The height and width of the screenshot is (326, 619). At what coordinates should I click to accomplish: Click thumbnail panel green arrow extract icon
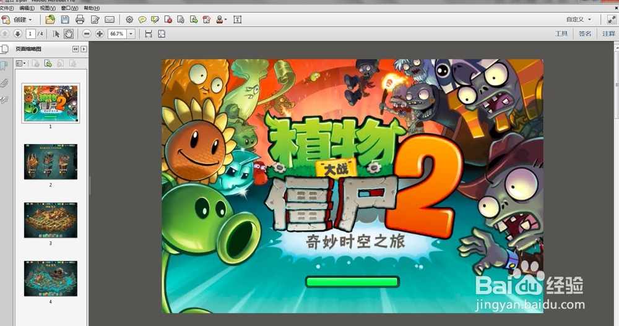(x=48, y=63)
